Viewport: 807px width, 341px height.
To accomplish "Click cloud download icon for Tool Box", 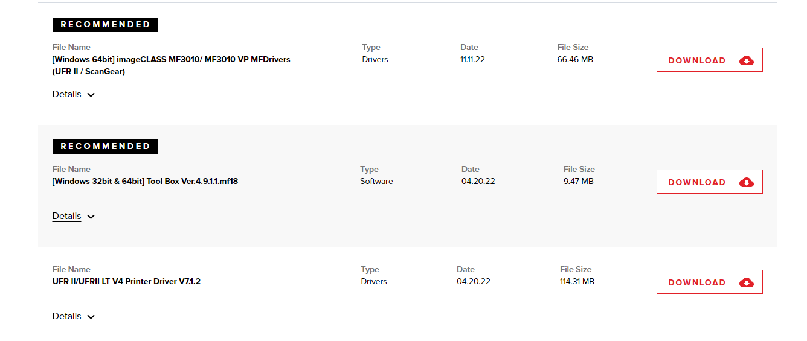I will (747, 182).
